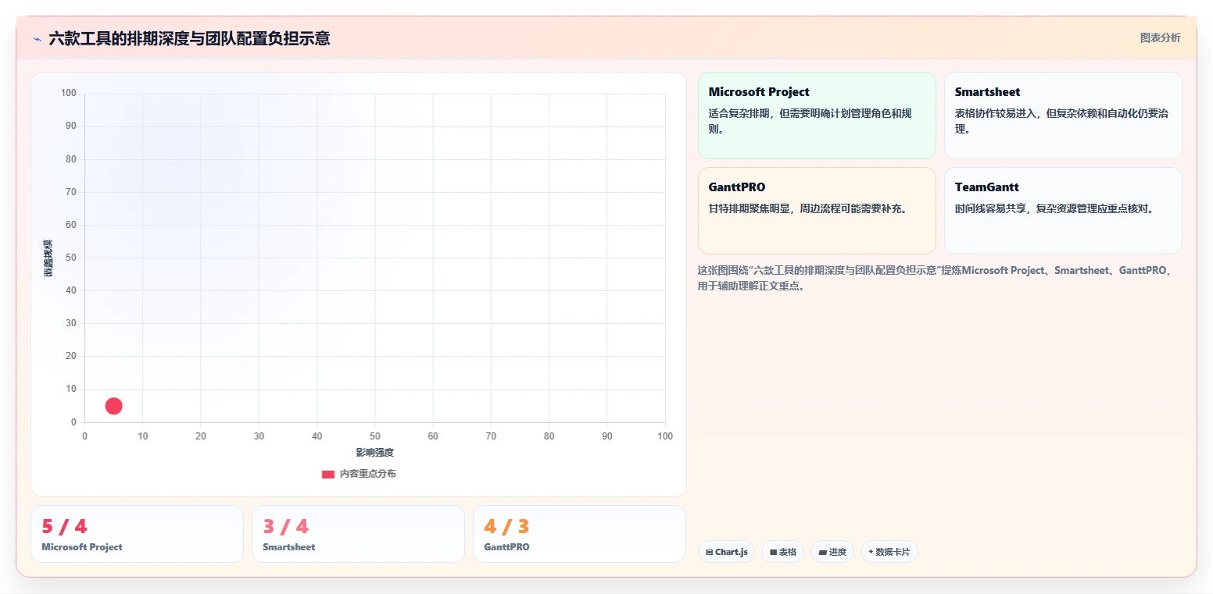Click the 进度 tag chip
Viewport: 1213px width, 594px height.
tap(832, 552)
